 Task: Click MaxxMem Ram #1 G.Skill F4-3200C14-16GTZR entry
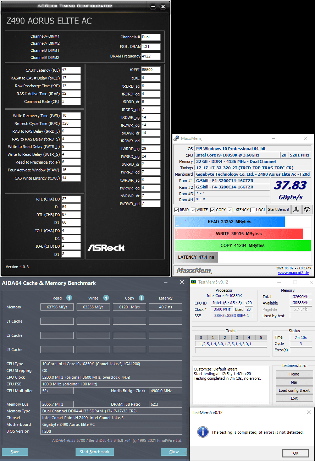(x=232, y=181)
